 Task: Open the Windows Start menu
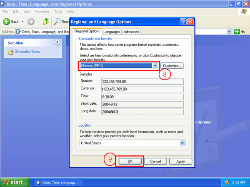(x=15, y=182)
